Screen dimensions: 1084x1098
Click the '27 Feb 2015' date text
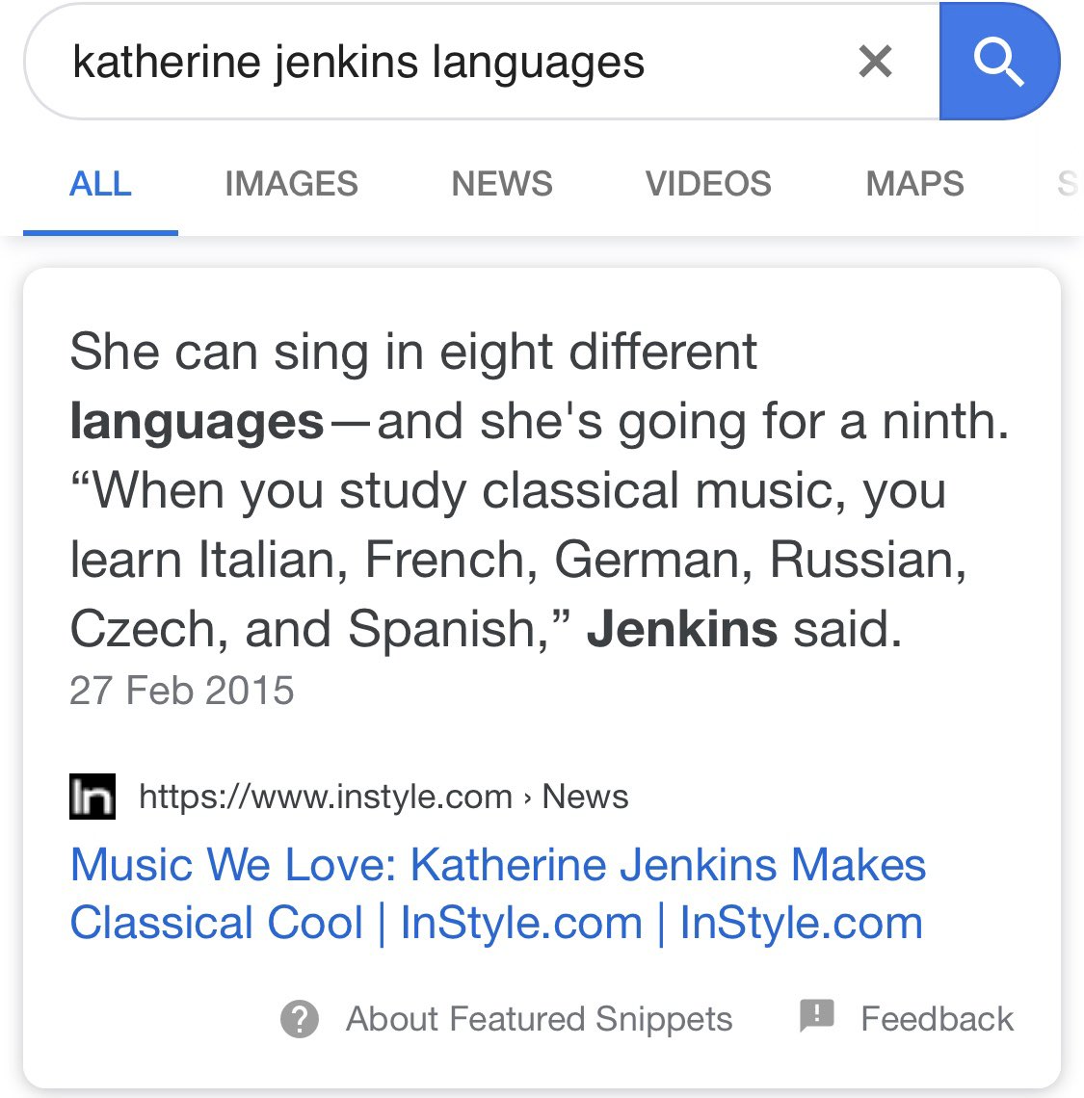[x=182, y=691]
